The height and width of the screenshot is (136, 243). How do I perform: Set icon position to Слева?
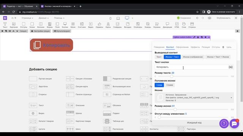coord(159,85)
